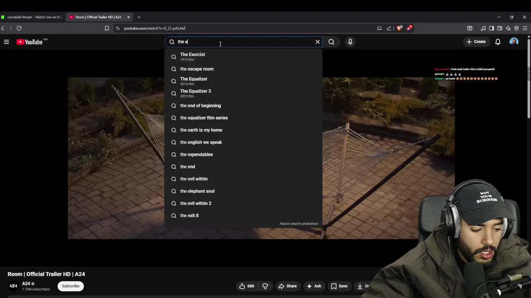Like the video with 68K likes
Viewport: 531px width, 298px height.
247,286
